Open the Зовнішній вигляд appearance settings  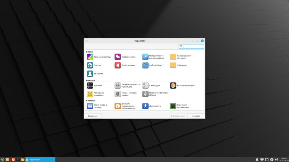tap(99, 57)
